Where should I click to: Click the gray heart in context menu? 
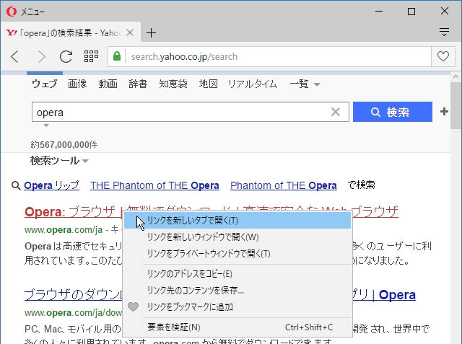tap(133, 306)
